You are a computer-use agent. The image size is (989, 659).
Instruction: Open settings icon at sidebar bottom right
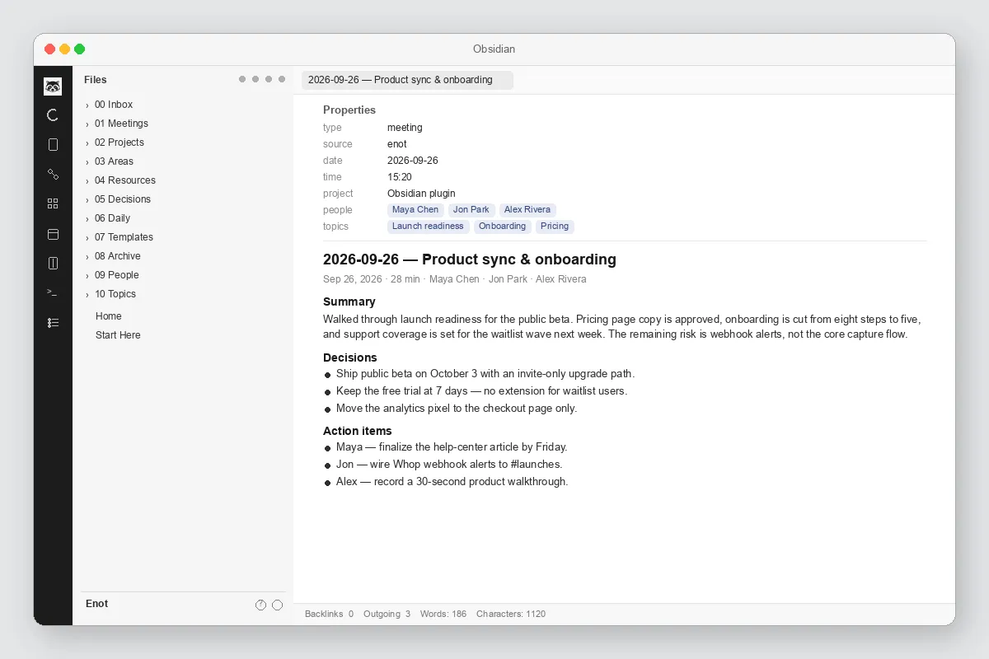point(277,605)
